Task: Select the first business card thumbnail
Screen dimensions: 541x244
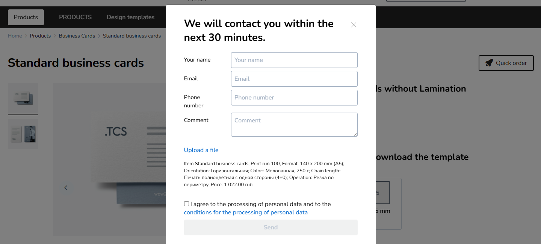Action: 23,98
